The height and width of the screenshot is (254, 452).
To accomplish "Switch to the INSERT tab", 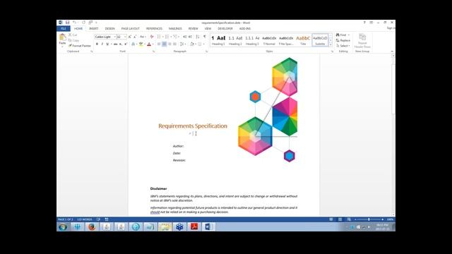I will click(x=94, y=28).
